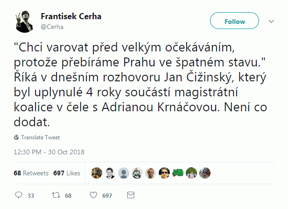288x209 pixels.
Task: Open the liker avatar of man in suit
Action: click(x=110, y=173)
